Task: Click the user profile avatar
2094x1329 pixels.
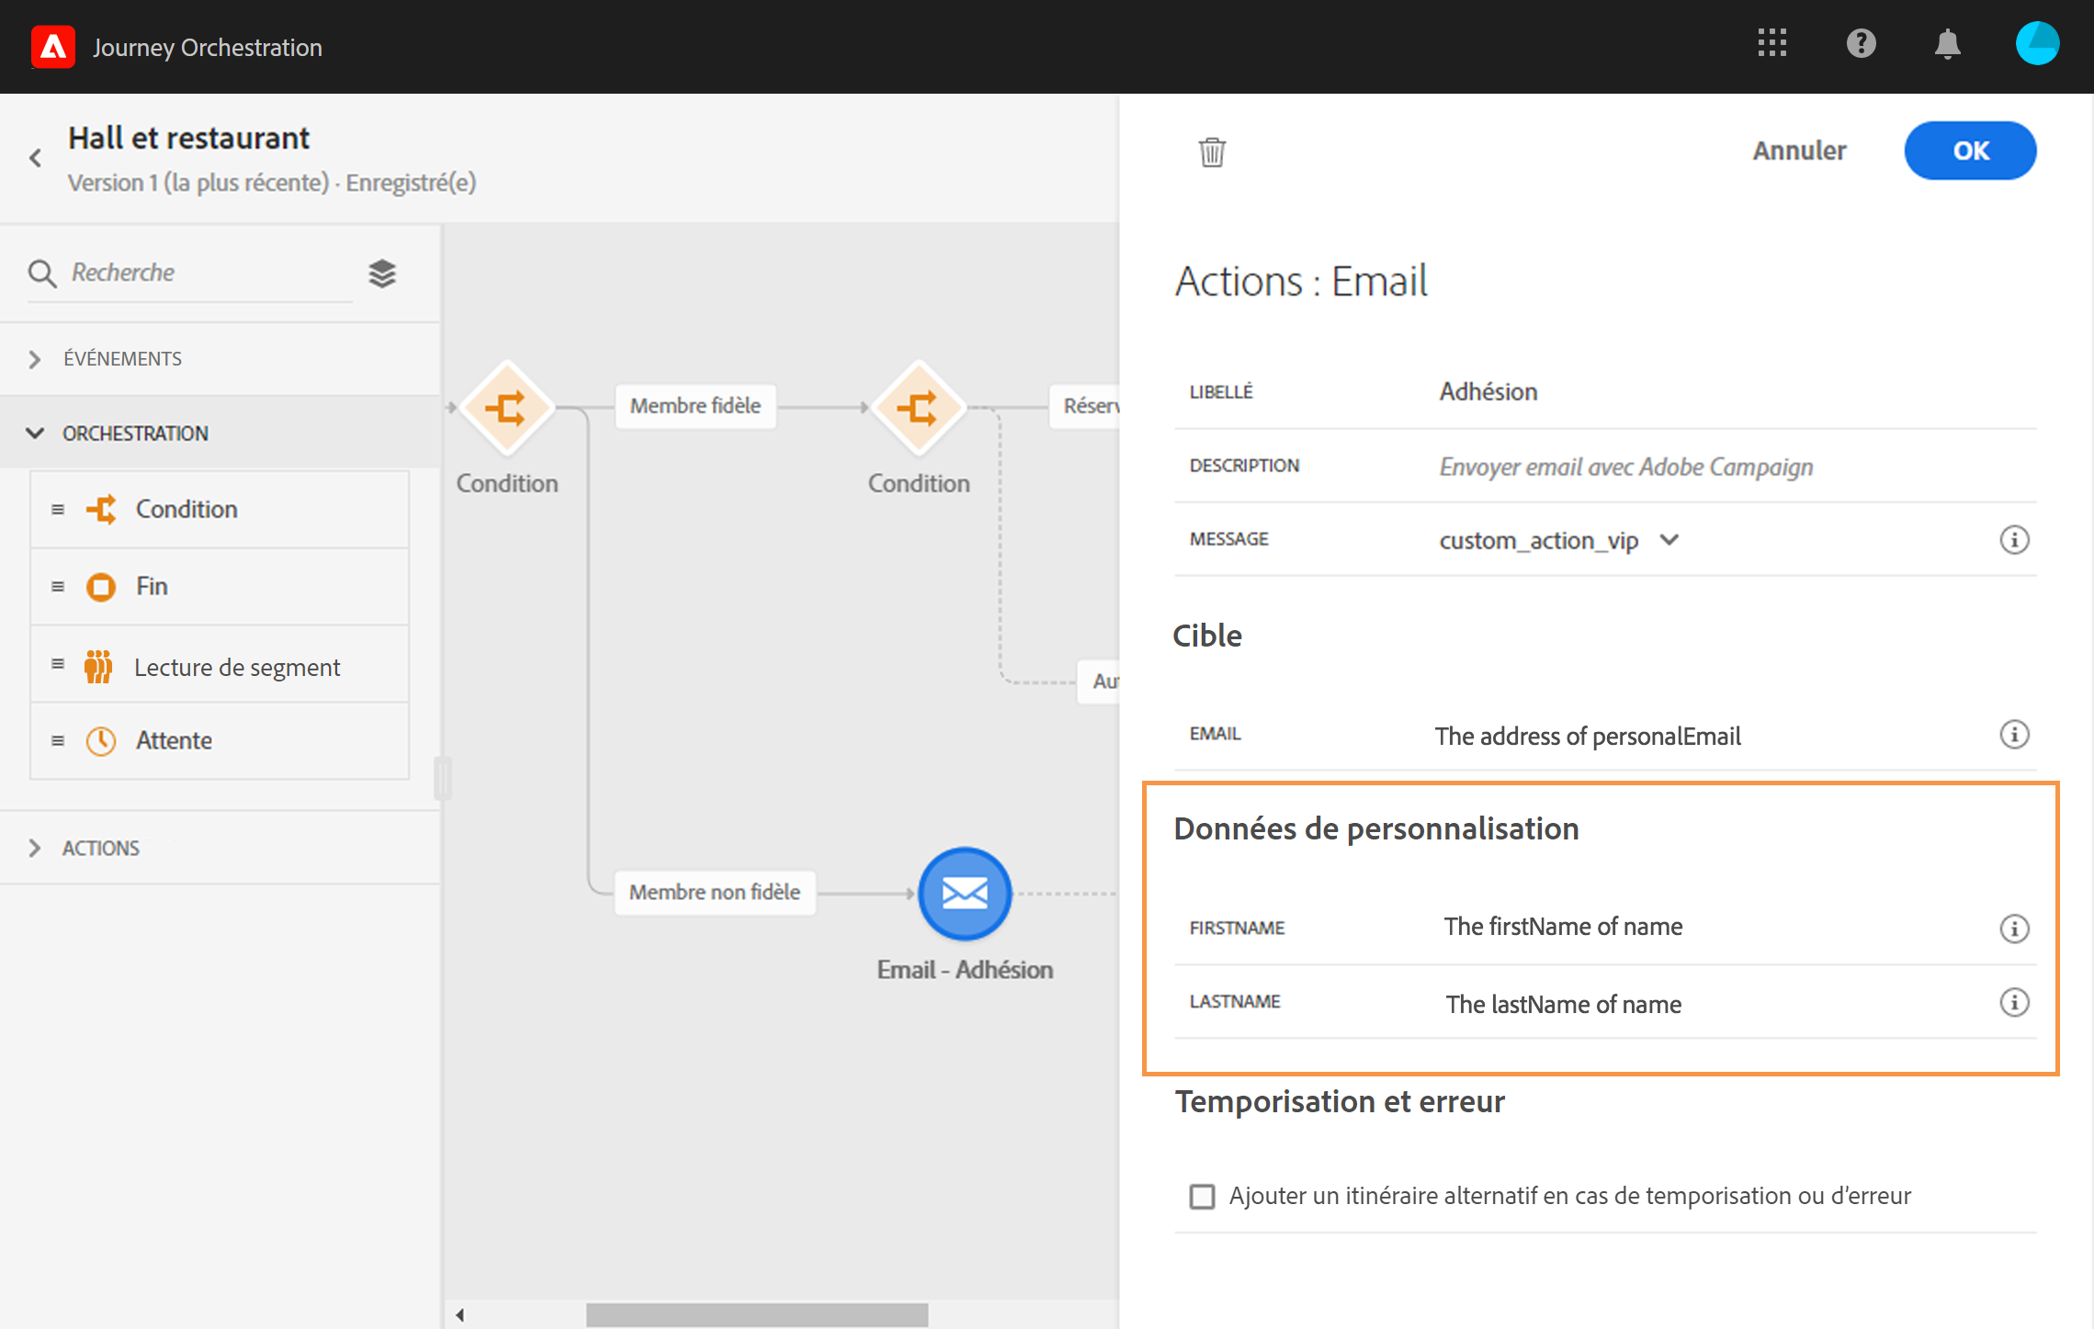Action: pyautogui.click(x=2036, y=43)
